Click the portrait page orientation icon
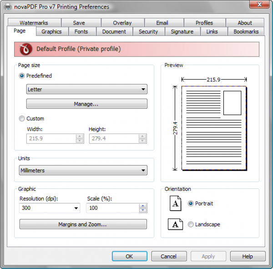The width and height of the screenshot is (273, 269). 175,203
